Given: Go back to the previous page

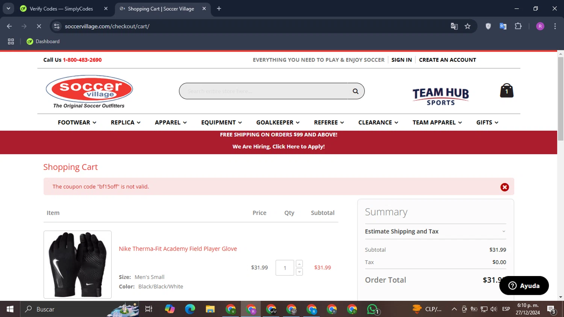Looking at the screenshot, I should pyautogui.click(x=9, y=26).
